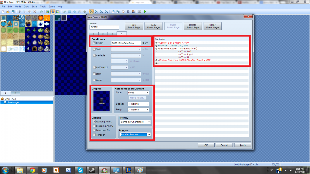
Task: Switch to Map editing mode icon
Action: coord(48,12)
